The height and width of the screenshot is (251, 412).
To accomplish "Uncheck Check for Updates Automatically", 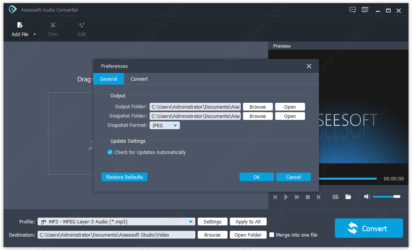I will 110,152.
